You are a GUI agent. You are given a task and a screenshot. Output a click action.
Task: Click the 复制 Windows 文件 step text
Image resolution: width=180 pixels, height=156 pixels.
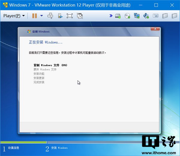click(x=50, y=65)
